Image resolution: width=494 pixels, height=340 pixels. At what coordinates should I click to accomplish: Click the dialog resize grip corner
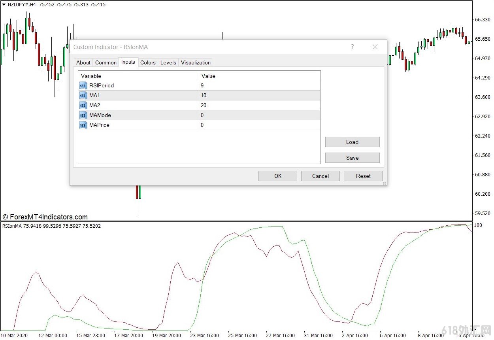[384, 183]
